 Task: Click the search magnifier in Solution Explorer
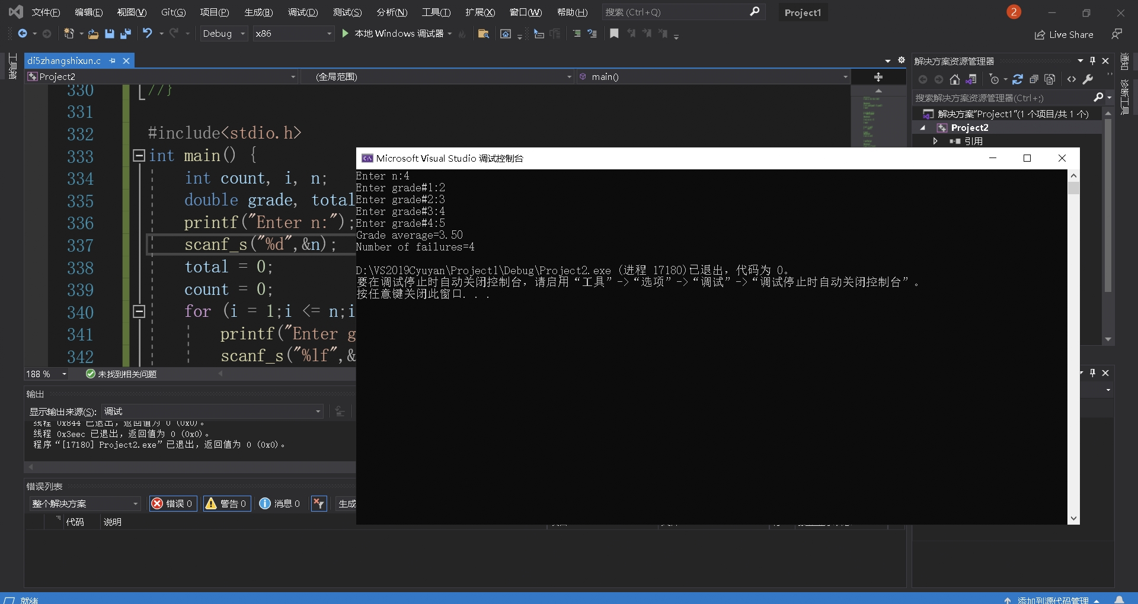click(x=1098, y=97)
